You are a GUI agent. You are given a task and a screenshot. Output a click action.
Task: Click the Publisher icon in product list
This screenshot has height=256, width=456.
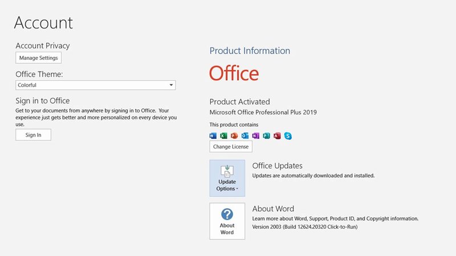[267, 136]
